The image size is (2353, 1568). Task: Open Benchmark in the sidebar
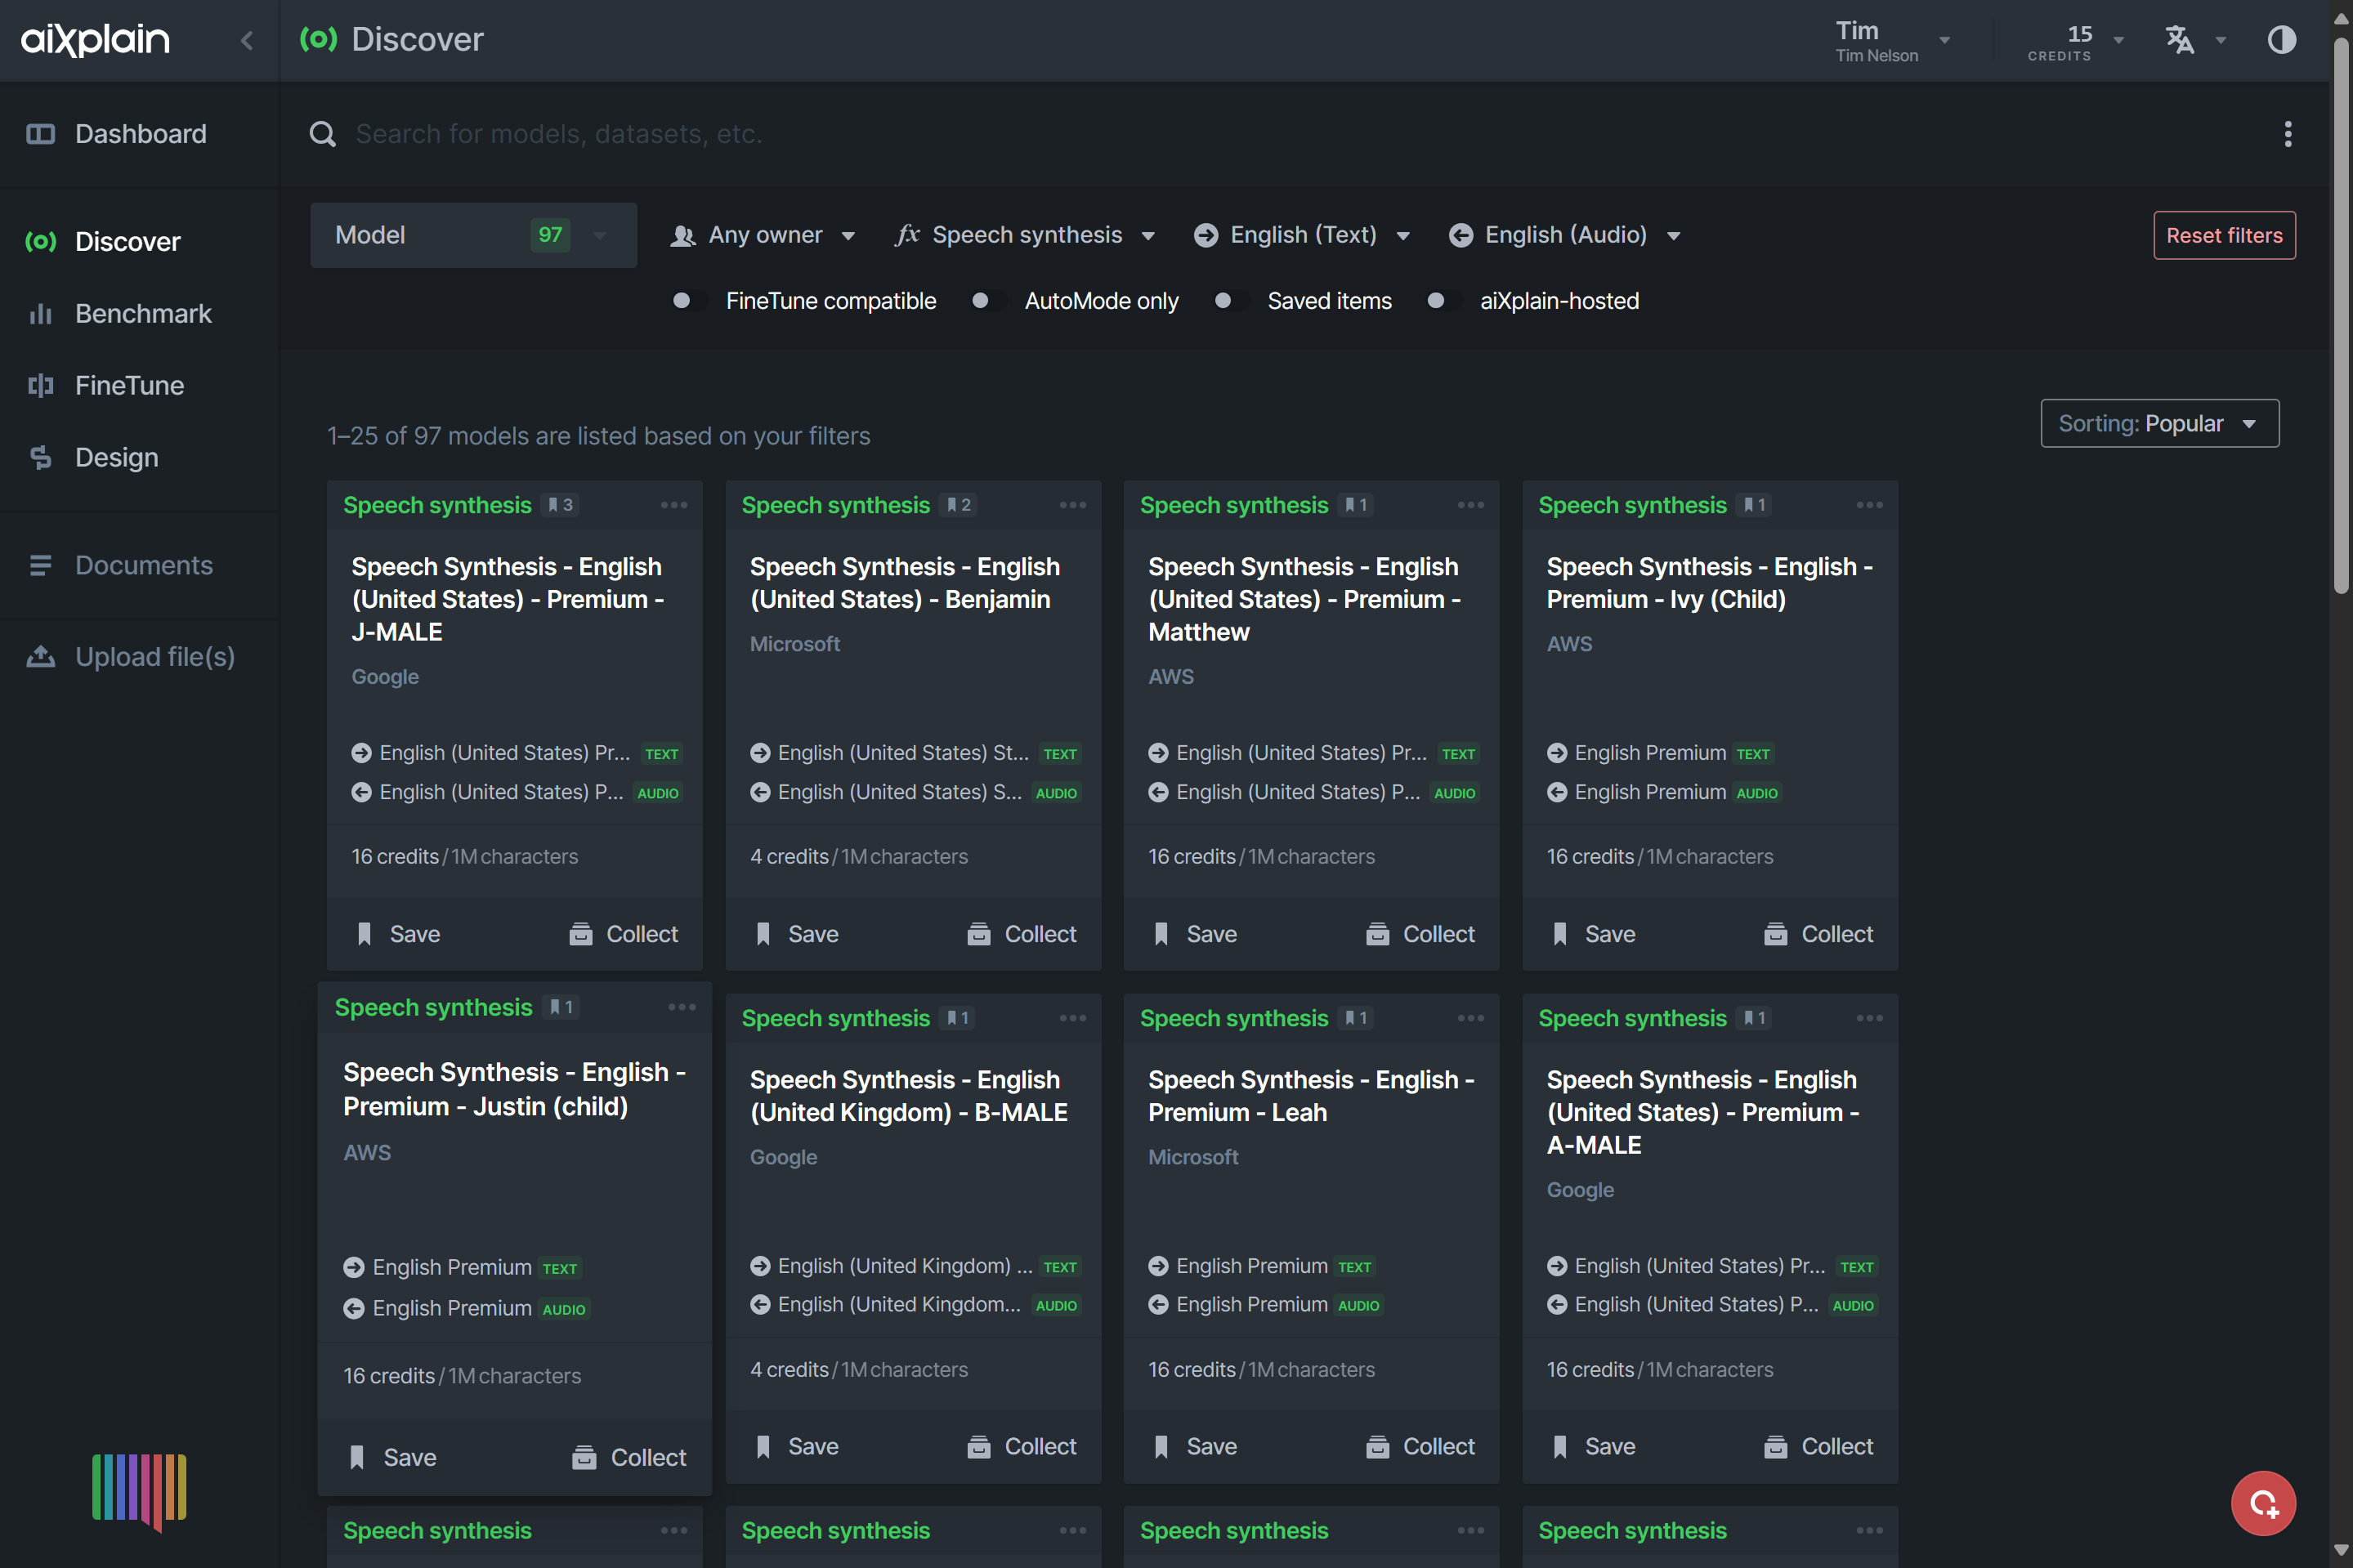point(140,313)
